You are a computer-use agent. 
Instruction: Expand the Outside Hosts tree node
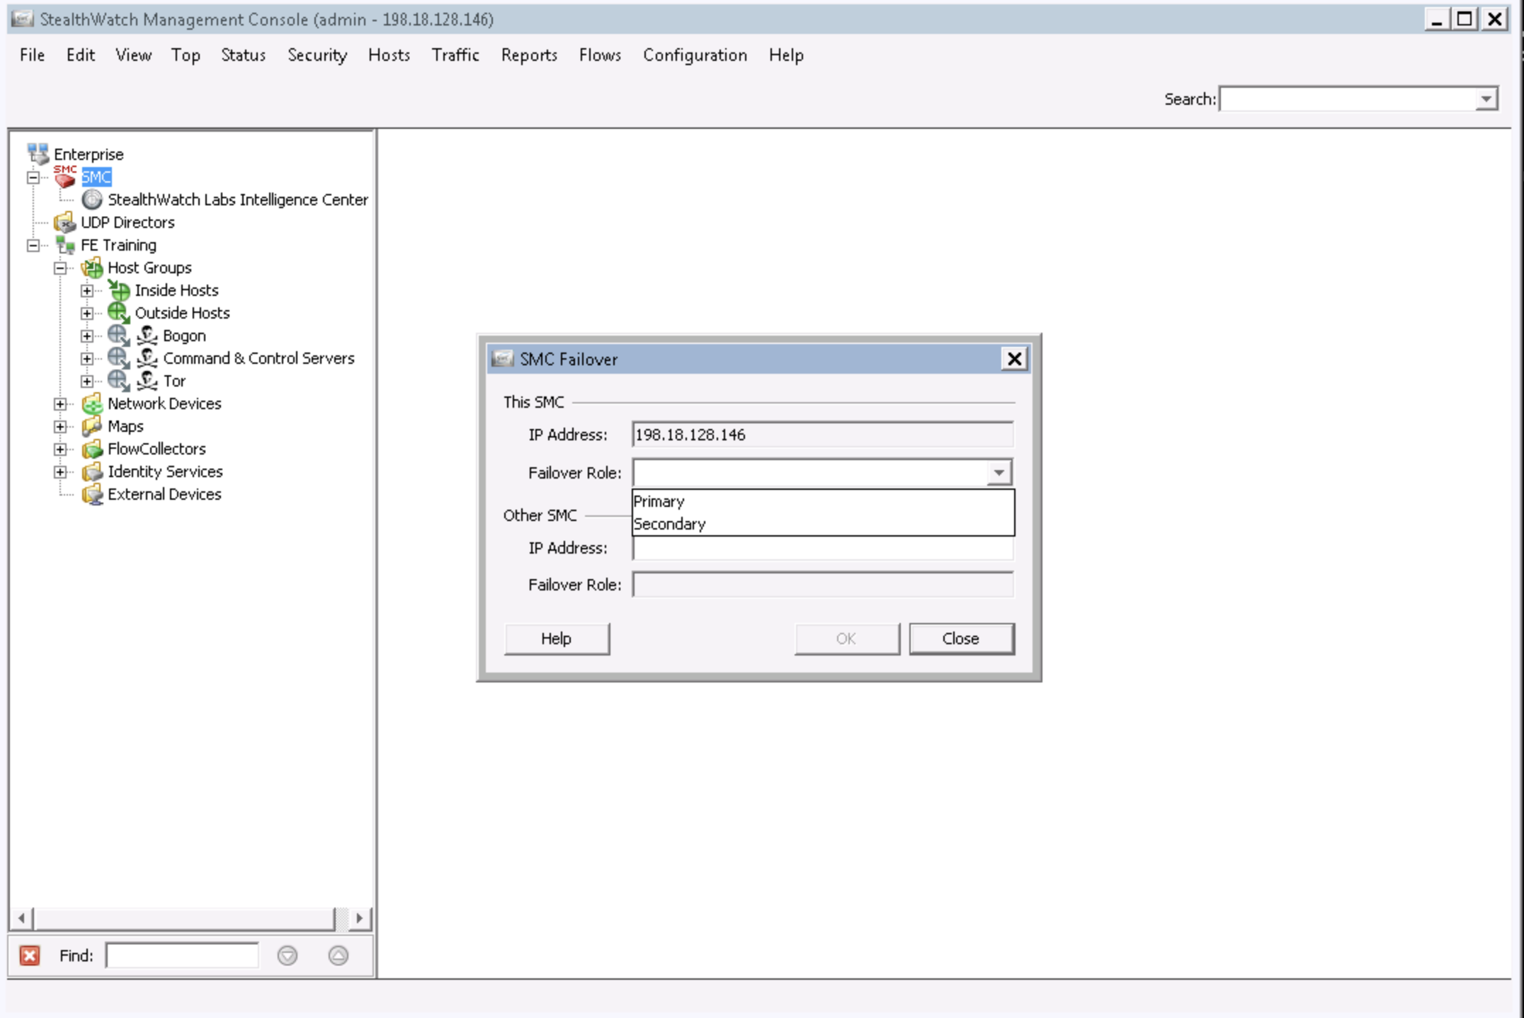(87, 313)
